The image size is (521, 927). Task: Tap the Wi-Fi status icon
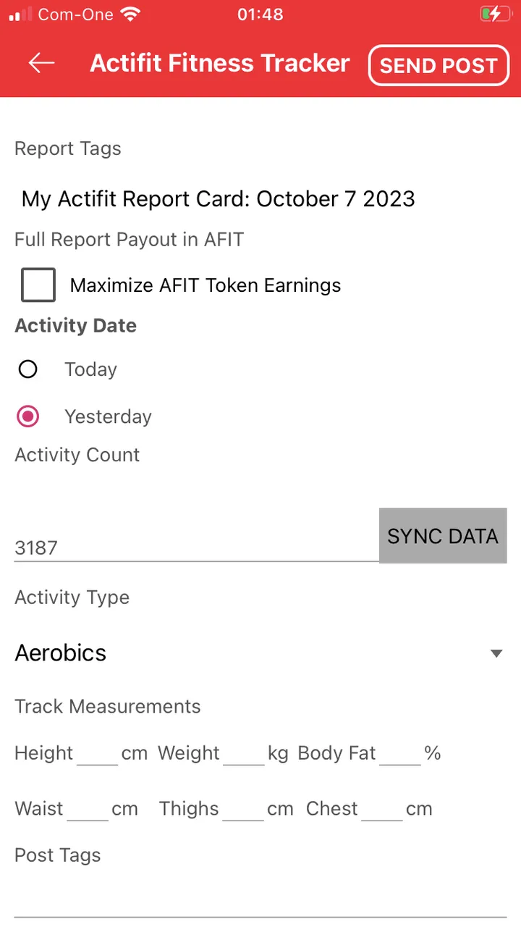click(131, 14)
